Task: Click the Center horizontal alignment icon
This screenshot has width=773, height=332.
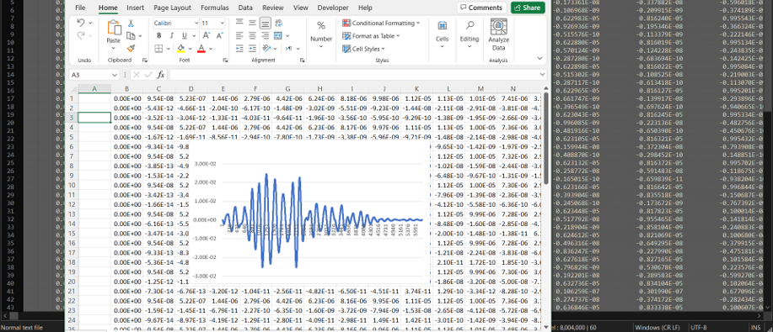Action: 252,35
